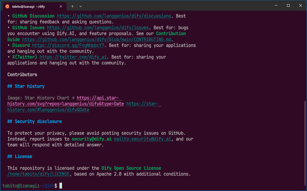Maximize the terminal window

[x=288, y=5]
